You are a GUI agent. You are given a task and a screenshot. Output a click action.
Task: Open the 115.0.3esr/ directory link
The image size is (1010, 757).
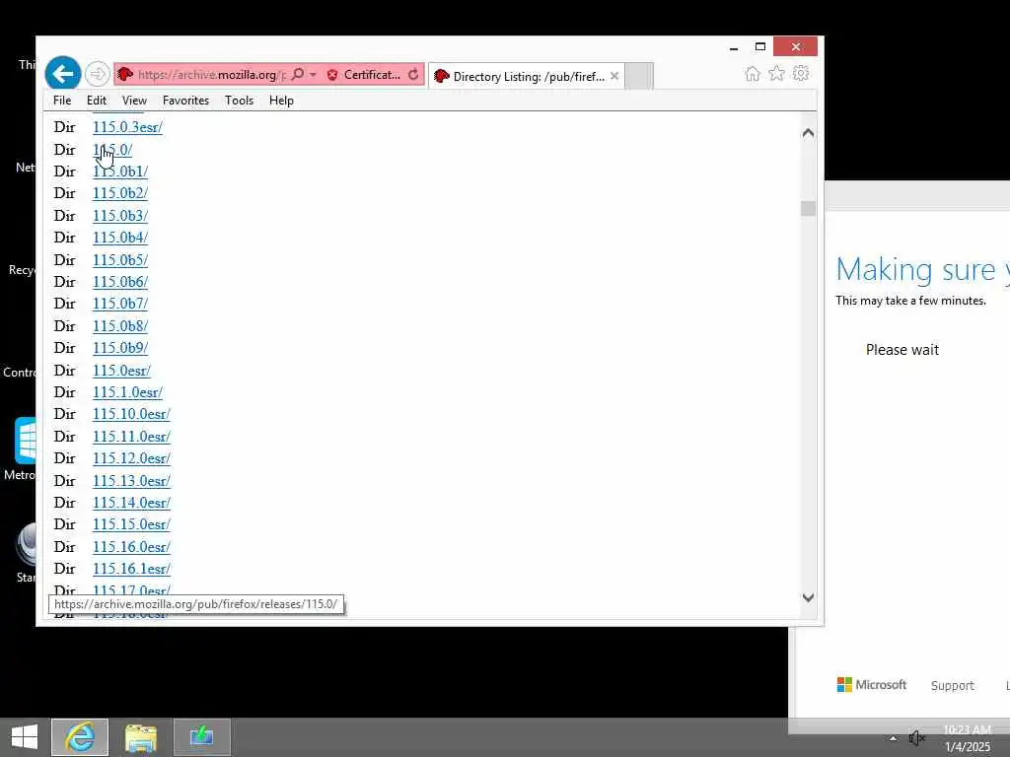pyautogui.click(x=127, y=127)
